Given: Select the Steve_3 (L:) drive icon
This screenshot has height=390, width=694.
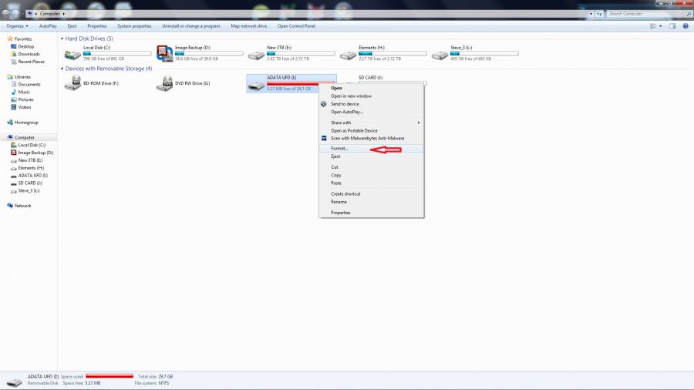Looking at the screenshot, I should 440,55.
